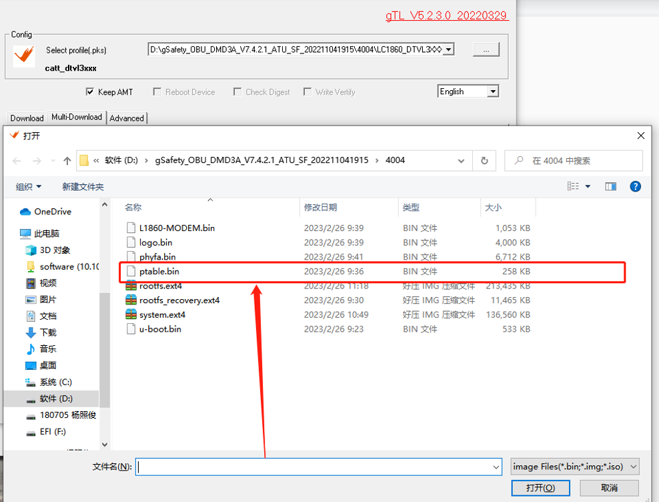
Task: Uncheck the Keep AMT checkbox
Action: [90, 92]
